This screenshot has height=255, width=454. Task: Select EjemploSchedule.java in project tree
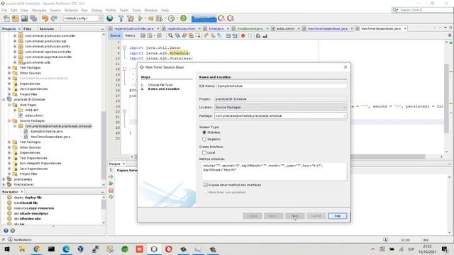(x=46, y=132)
